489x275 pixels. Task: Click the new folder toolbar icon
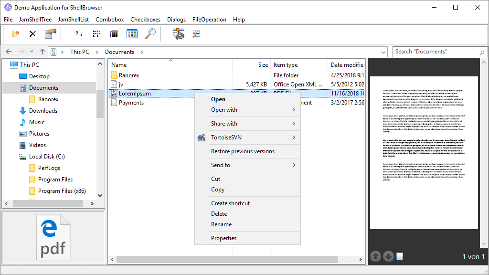pos(15,34)
